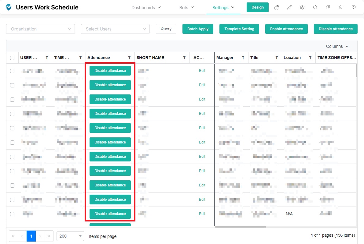Tick the checkbox on the N/A location row

12,214
